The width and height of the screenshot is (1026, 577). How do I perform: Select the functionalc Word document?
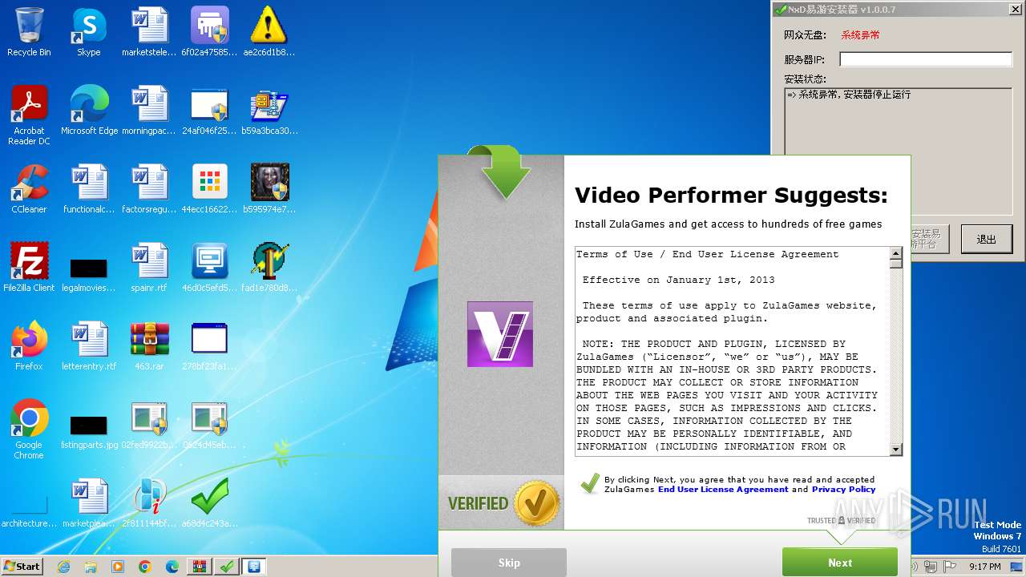coord(89,189)
